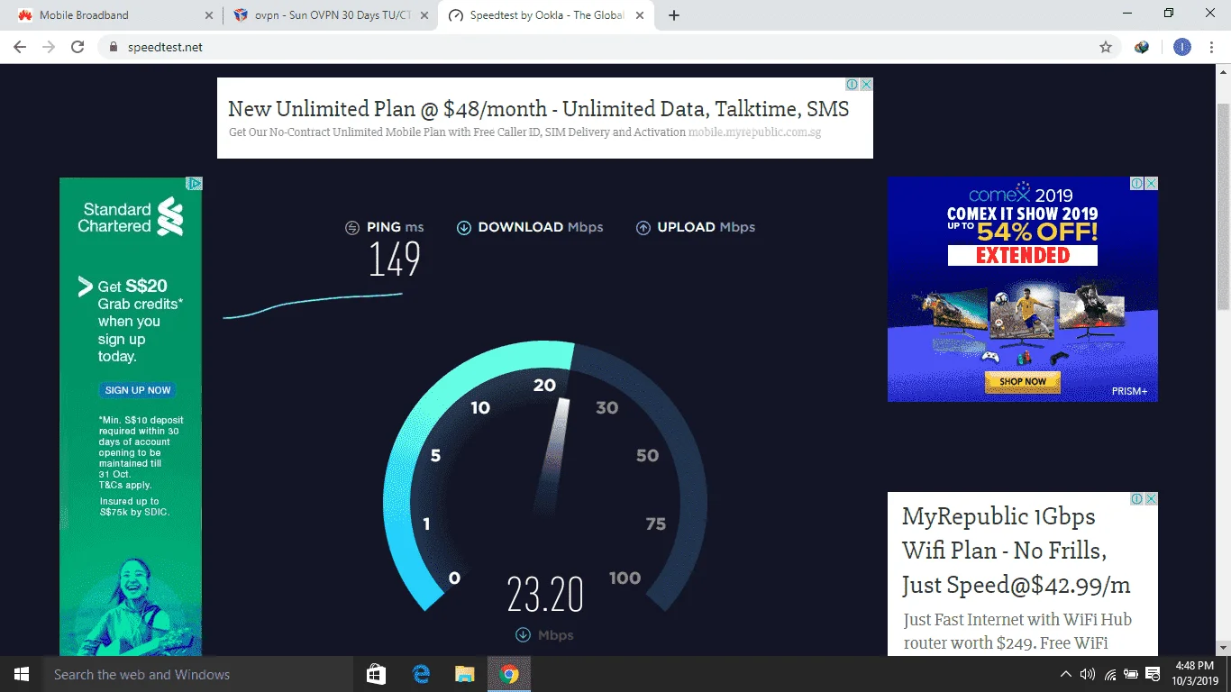
Task: Click the DOWNLOAD Mbps label
Action: point(541,227)
